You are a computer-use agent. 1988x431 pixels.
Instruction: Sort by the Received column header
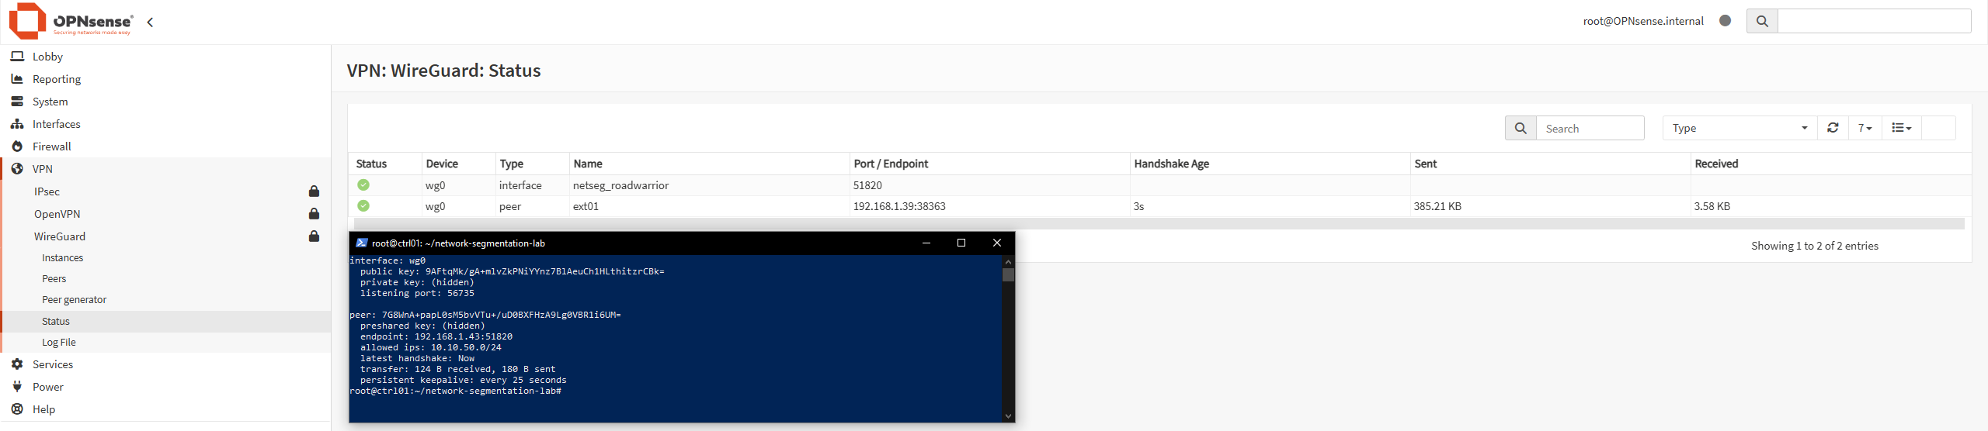click(x=1716, y=164)
